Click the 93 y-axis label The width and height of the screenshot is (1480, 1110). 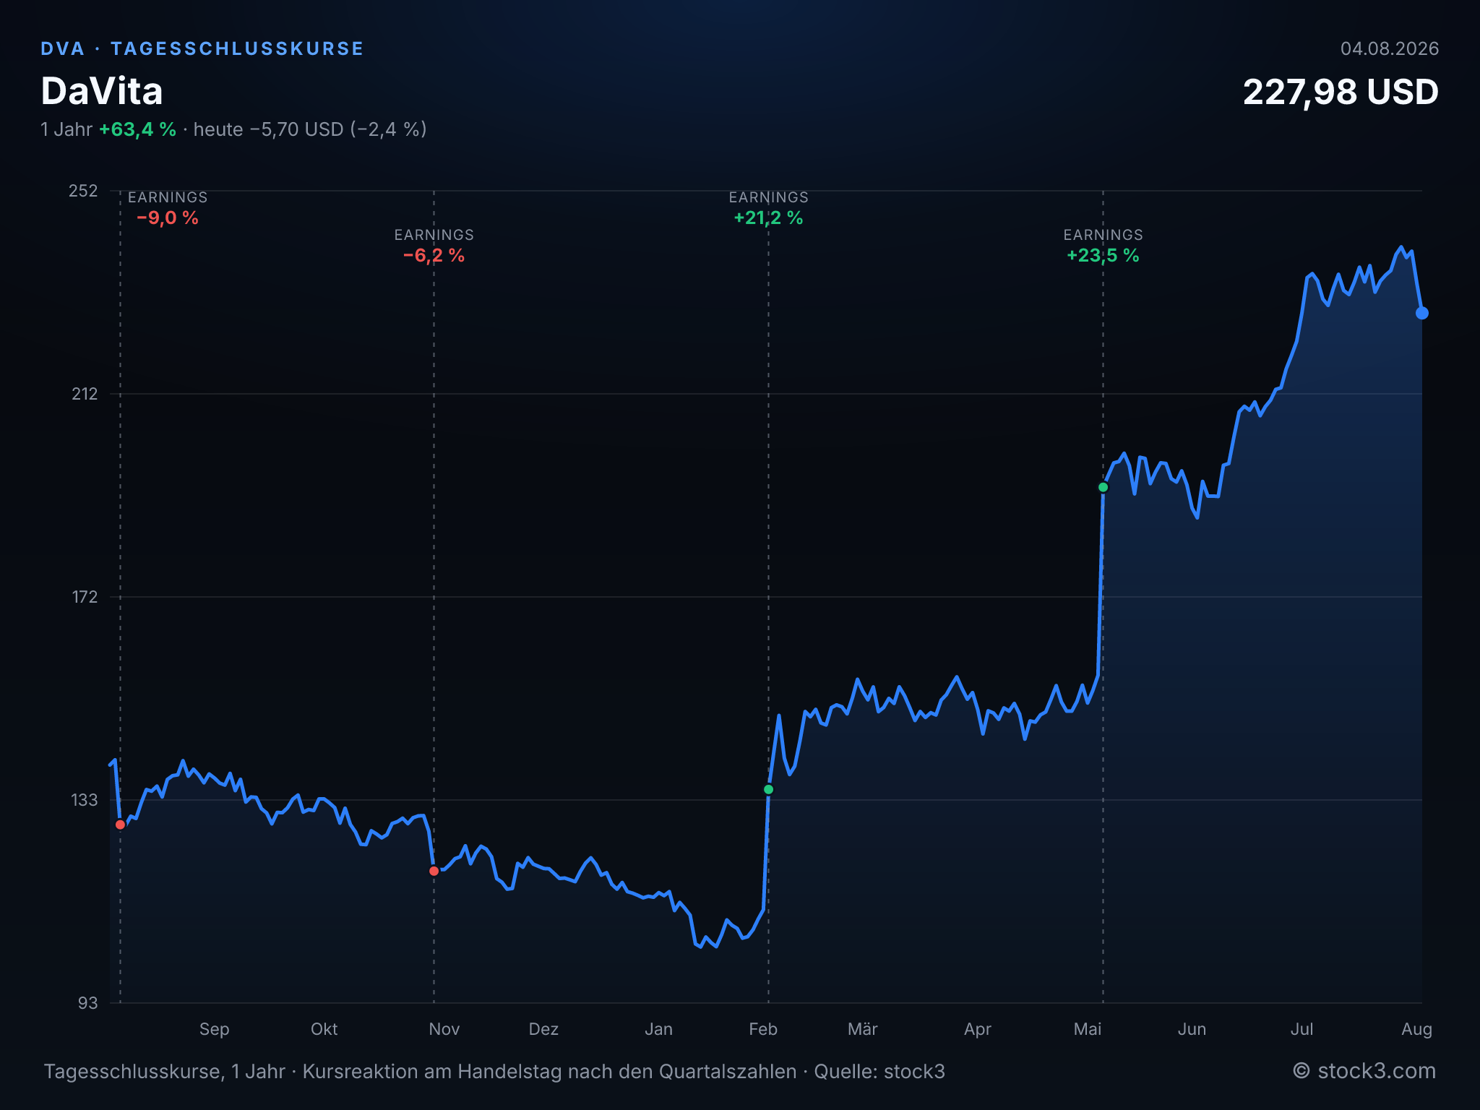click(87, 1003)
